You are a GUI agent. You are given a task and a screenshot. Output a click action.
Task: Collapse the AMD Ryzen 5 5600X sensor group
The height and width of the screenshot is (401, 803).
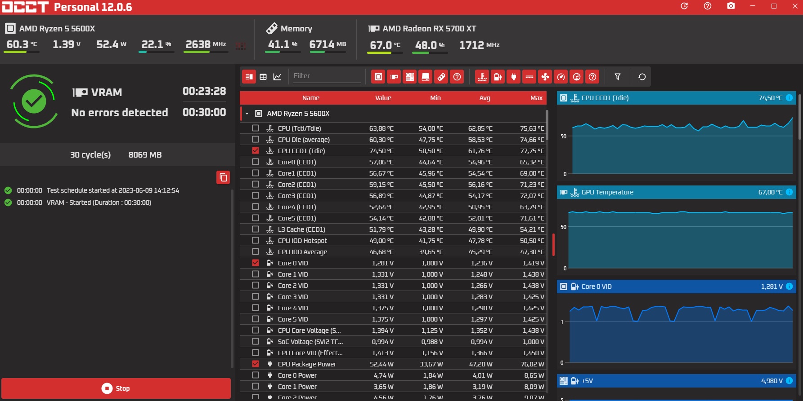click(x=247, y=114)
